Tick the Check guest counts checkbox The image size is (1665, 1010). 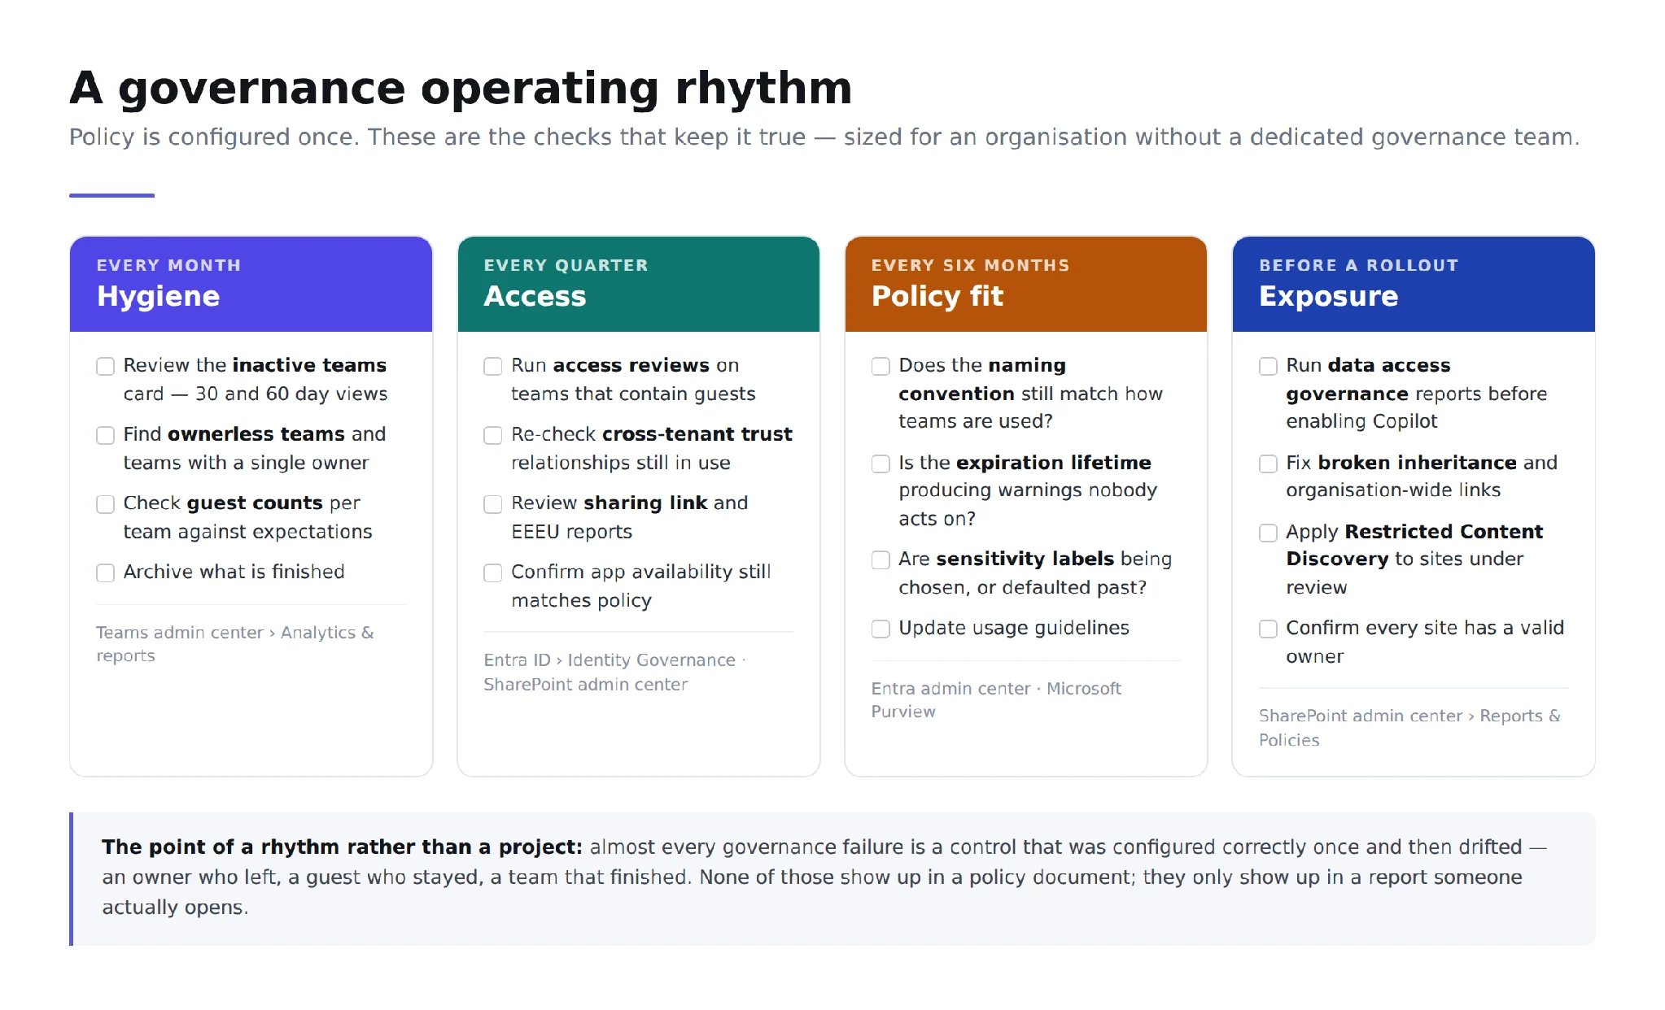pos(105,504)
